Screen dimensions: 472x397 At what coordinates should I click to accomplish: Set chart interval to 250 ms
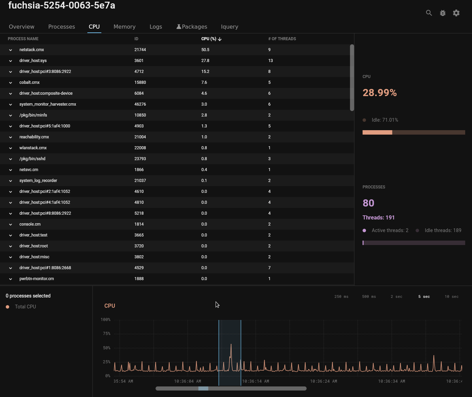[x=341, y=297]
